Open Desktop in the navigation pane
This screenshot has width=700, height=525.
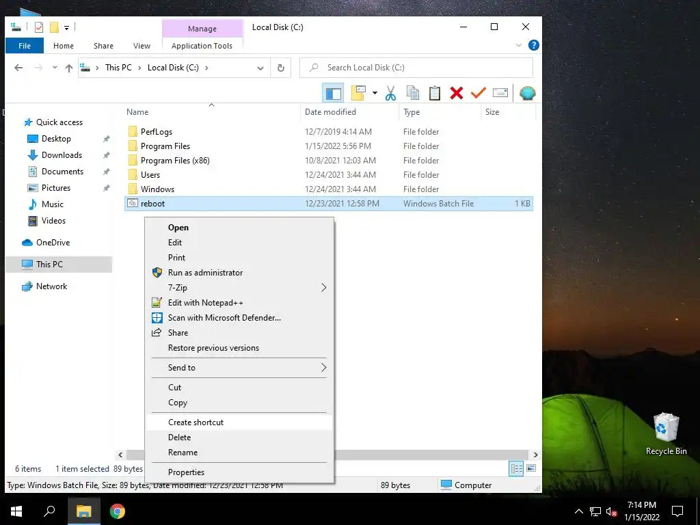pos(56,139)
